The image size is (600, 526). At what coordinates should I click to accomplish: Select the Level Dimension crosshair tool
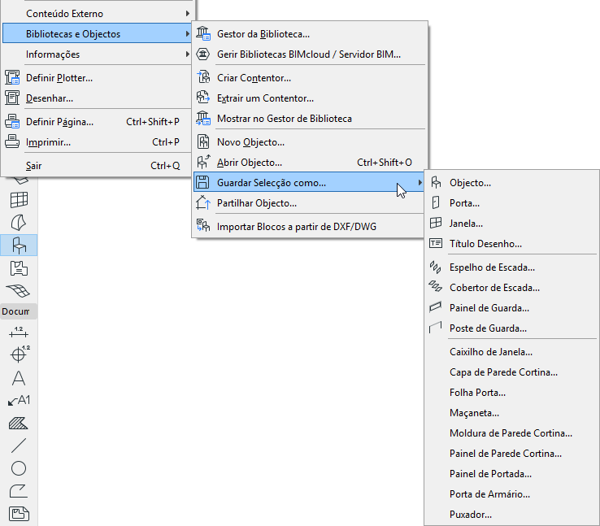tap(20, 354)
